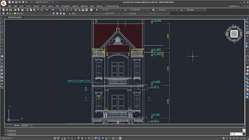Open the workspace selector dropdown in title bar
The image size is (249, 140).
(x=53, y=2)
